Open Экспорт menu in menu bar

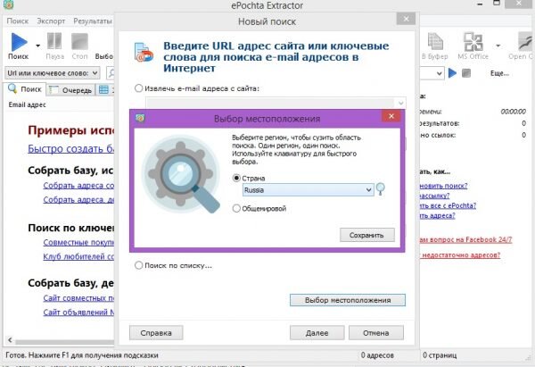pyautogui.click(x=51, y=21)
